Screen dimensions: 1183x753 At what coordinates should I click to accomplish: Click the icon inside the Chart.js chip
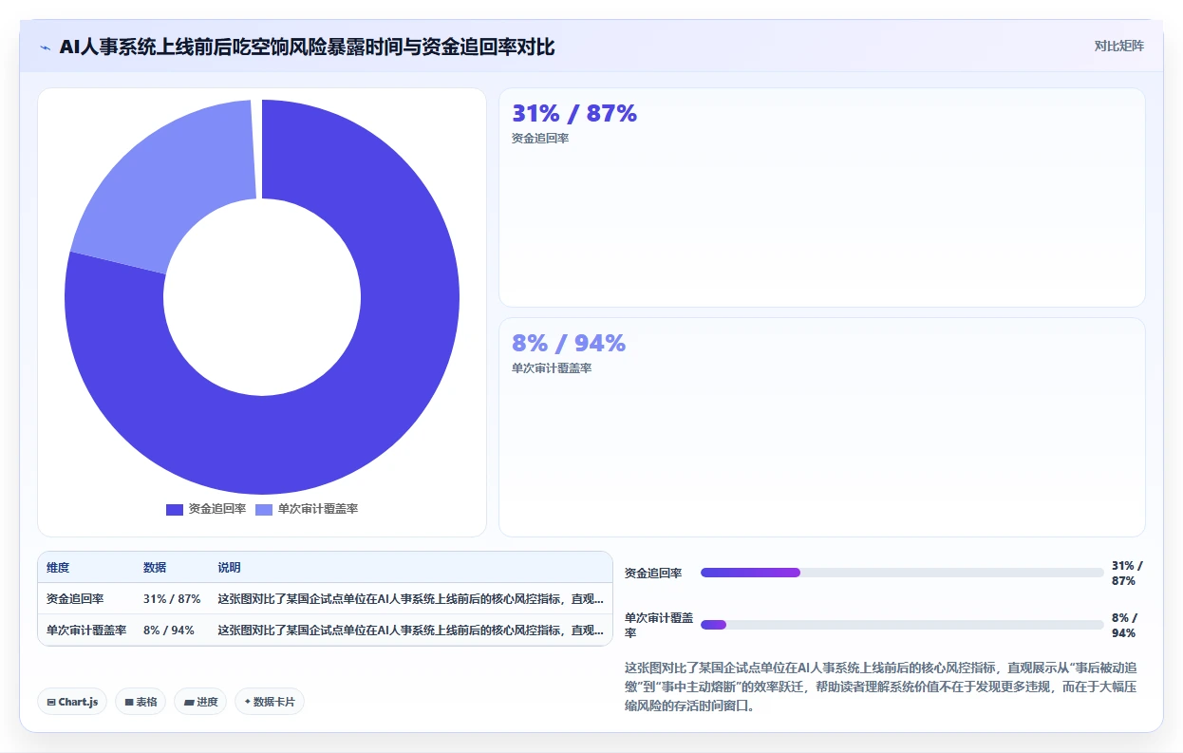[x=50, y=703]
